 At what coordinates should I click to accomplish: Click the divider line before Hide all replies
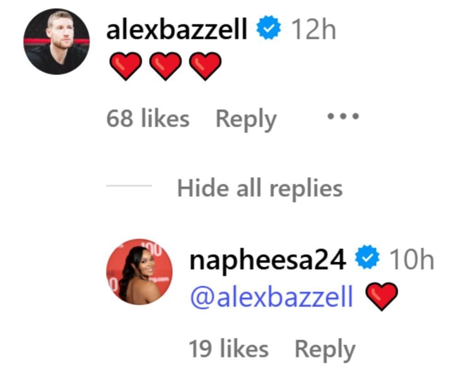tap(129, 186)
